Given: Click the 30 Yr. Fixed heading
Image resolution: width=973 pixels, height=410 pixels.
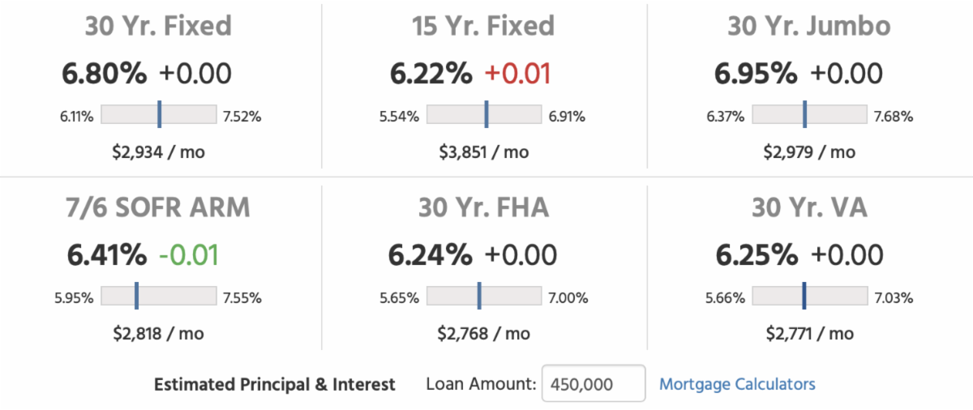Looking at the screenshot, I should coord(158,25).
